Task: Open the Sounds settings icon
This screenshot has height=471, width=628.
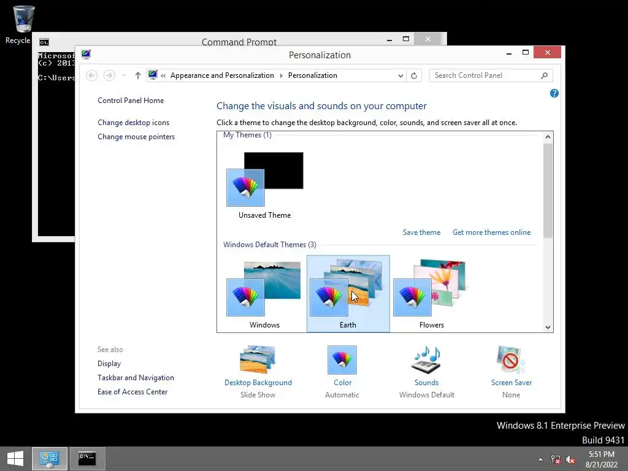Action: point(427,359)
